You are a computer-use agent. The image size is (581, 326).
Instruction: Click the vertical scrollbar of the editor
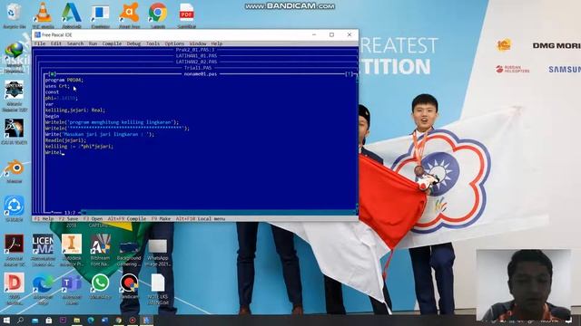pos(356,143)
